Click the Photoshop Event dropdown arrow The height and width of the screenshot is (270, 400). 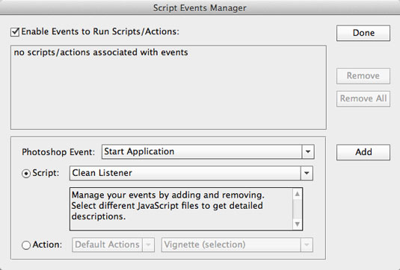[x=308, y=151]
